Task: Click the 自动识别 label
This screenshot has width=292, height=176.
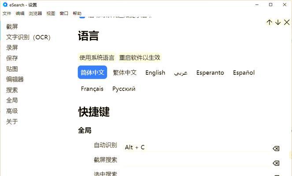Action: point(105,145)
